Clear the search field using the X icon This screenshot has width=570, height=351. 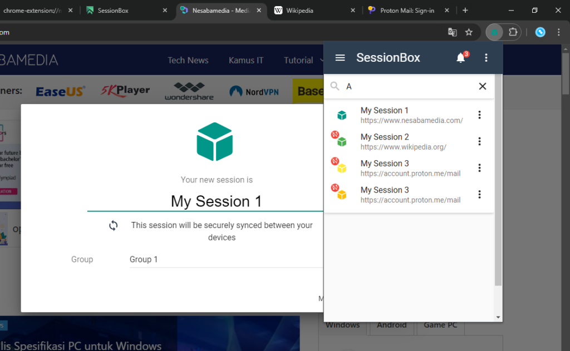482,86
